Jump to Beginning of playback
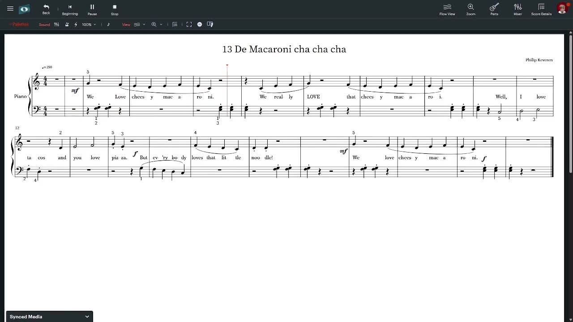This screenshot has width=573, height=322. tap(70, 9)
